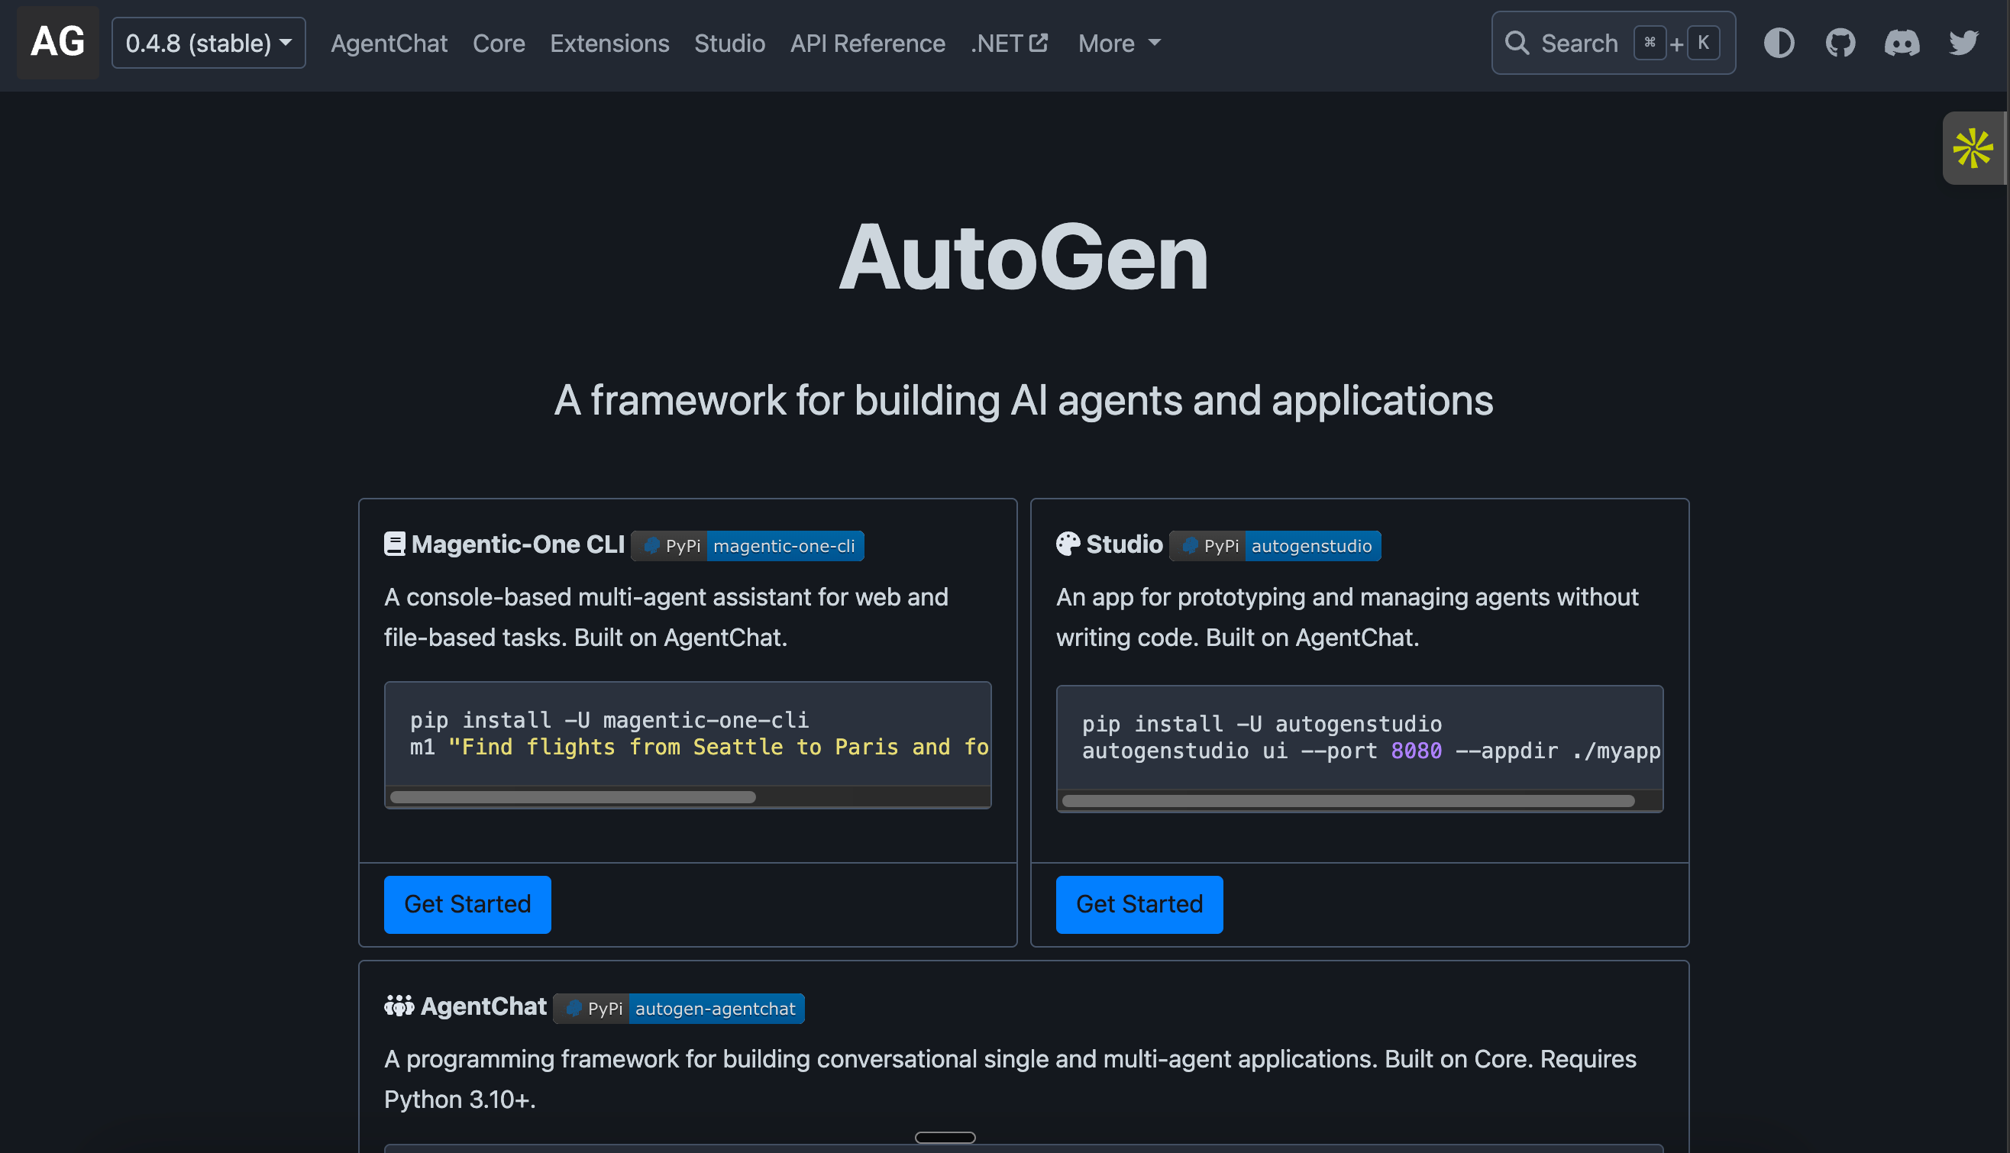The width and height of the screenshot is (2010, 1153).
Task: Click the autogen-agentchat PyPi badge
Action: pyautogui.click(x=715, y=1008)
